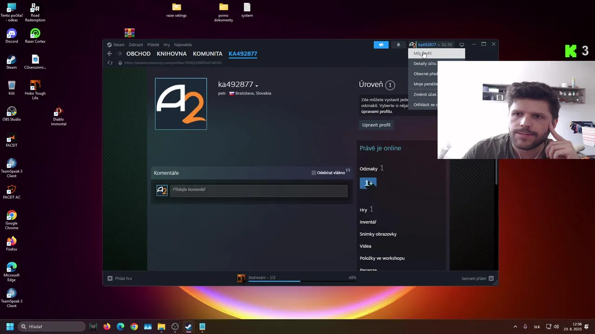The height and width of the screenshot is (334, 595).
Task: Click the Upravit profil button
Action: [x=376, y=125]
